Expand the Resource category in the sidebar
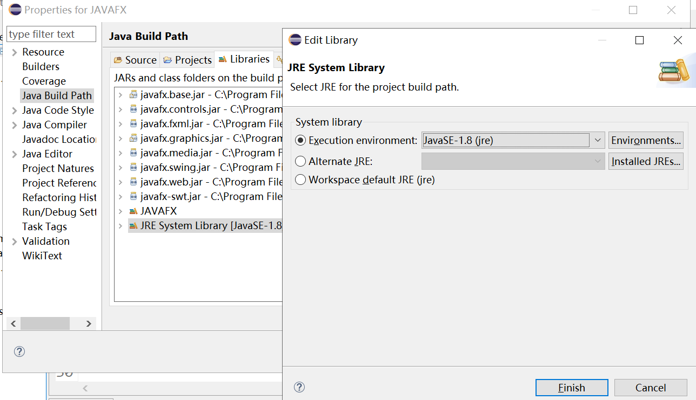 point(14,52)
